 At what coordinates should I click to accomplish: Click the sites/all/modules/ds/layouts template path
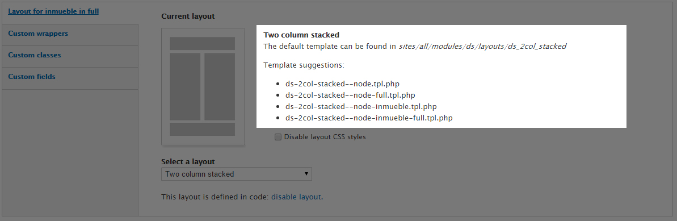click(482, 46)
